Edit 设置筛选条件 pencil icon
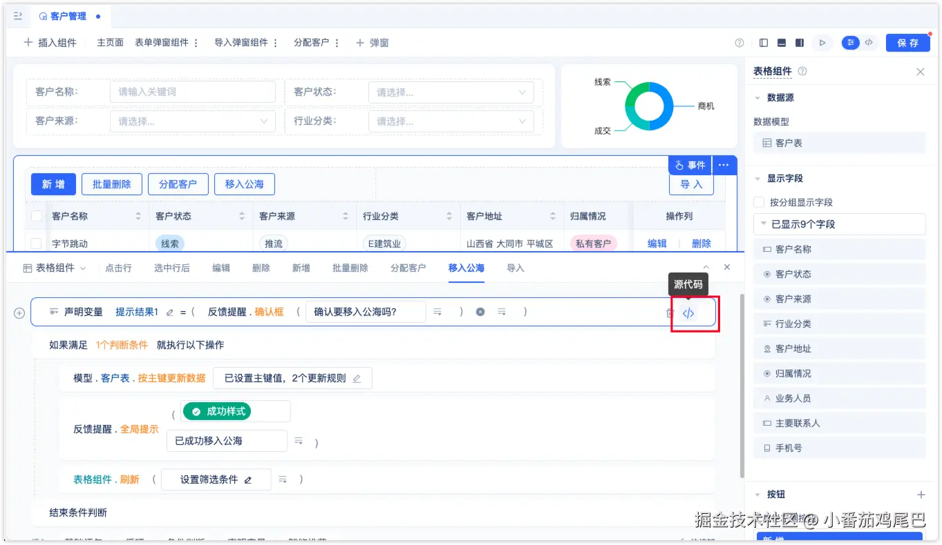 point(248,479)
